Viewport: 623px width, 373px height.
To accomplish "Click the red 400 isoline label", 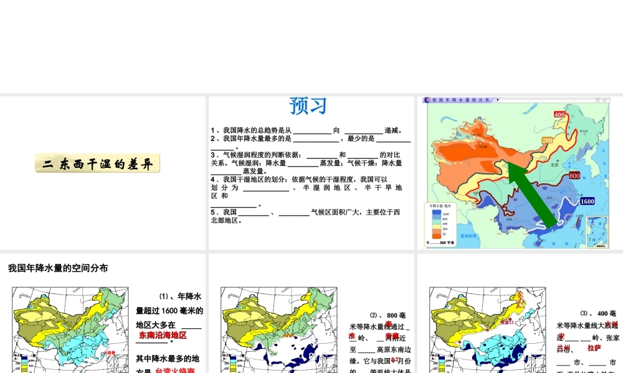I will tap(559, 114).
